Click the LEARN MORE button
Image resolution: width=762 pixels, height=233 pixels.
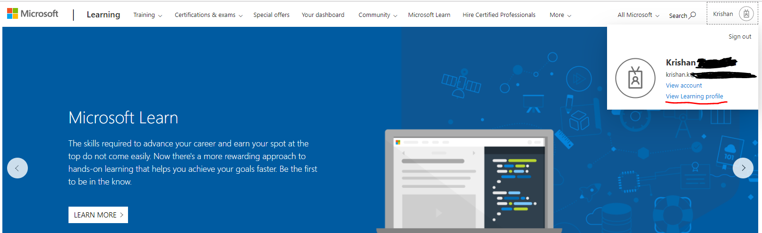point(98,215)
